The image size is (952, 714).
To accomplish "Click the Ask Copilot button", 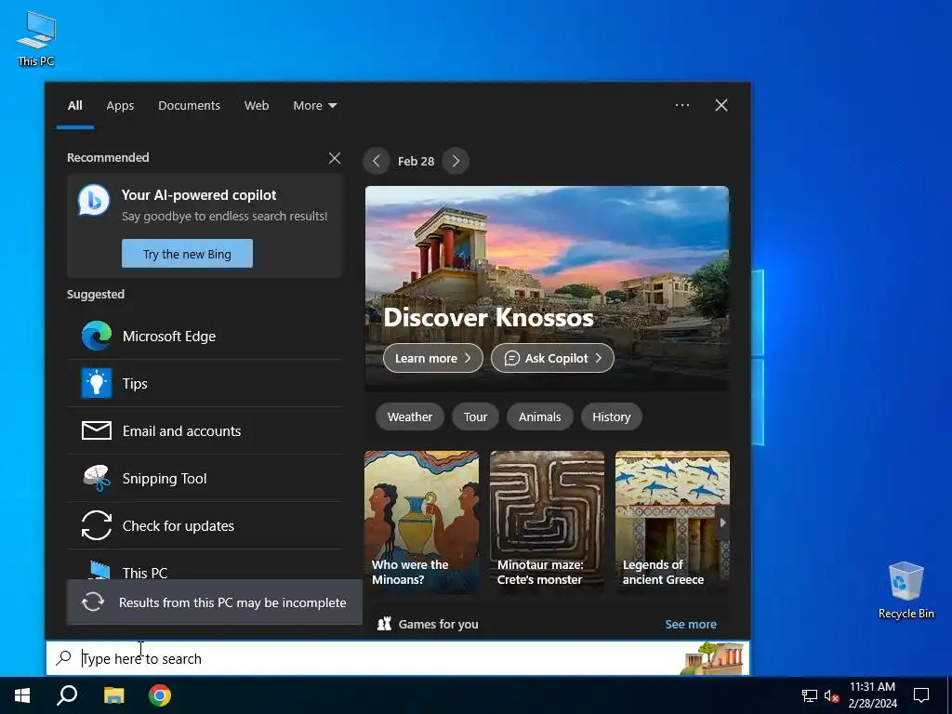I will click(552, 358).
